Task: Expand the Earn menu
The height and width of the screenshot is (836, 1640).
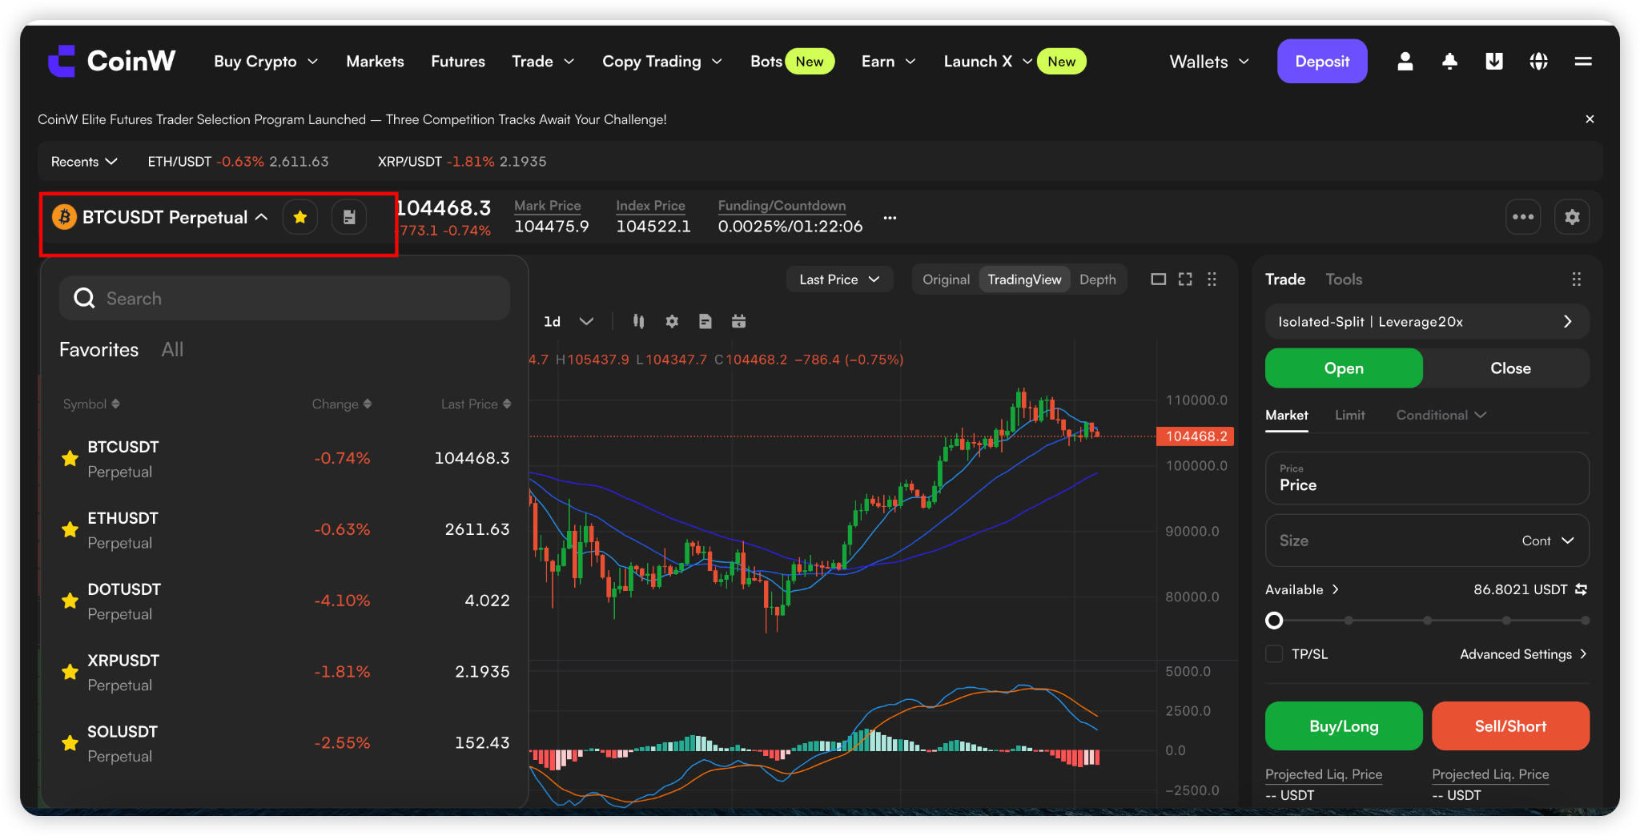Action: coord(888,62)
